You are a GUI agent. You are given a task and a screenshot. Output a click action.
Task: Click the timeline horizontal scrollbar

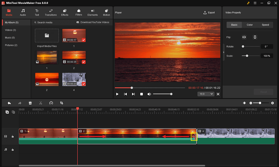tap(112, 166)
